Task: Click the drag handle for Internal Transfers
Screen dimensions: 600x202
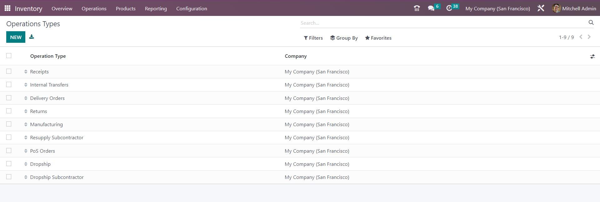Action: tap(26, 85)
